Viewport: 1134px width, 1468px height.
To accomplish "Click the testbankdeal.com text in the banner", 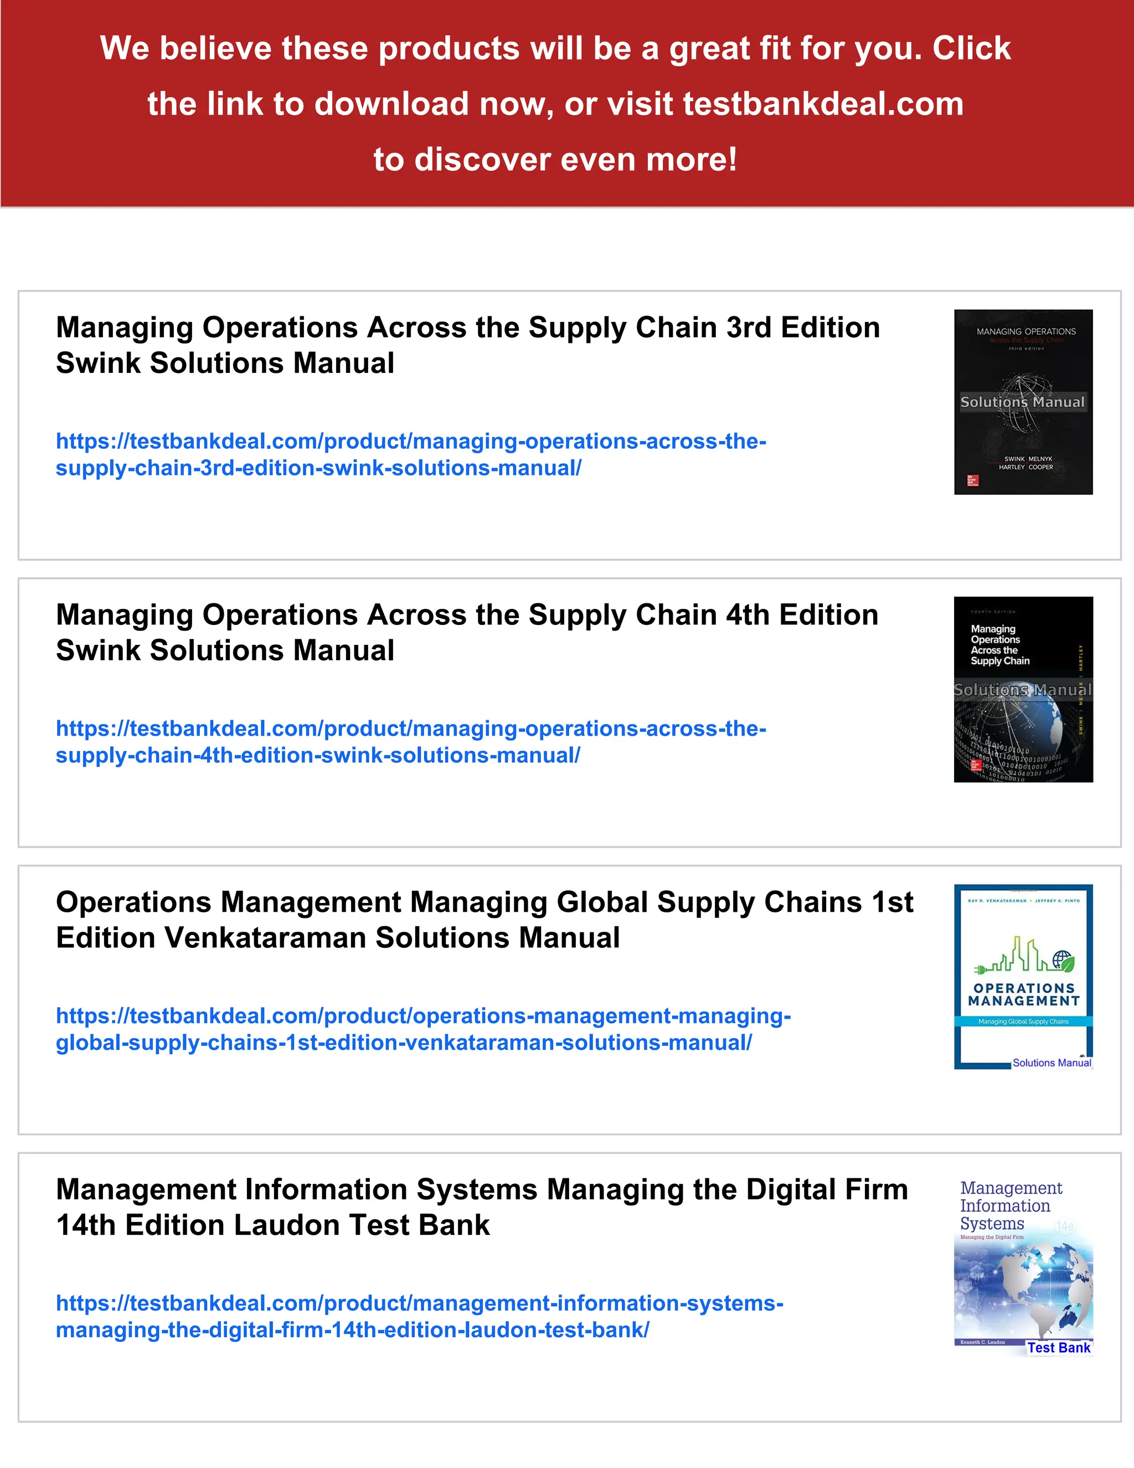I will [823, 104].
